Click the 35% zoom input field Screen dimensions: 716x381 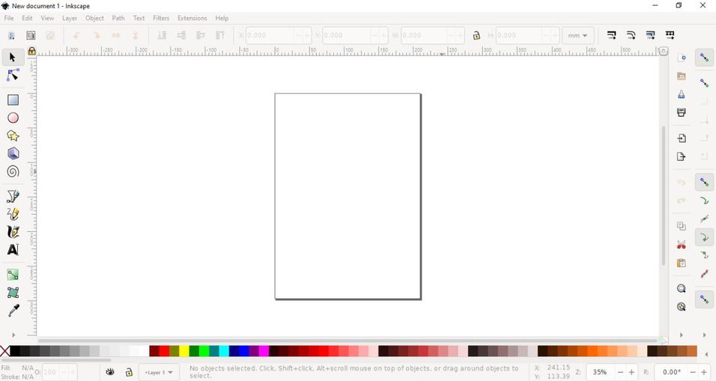(x=601, y=372)
